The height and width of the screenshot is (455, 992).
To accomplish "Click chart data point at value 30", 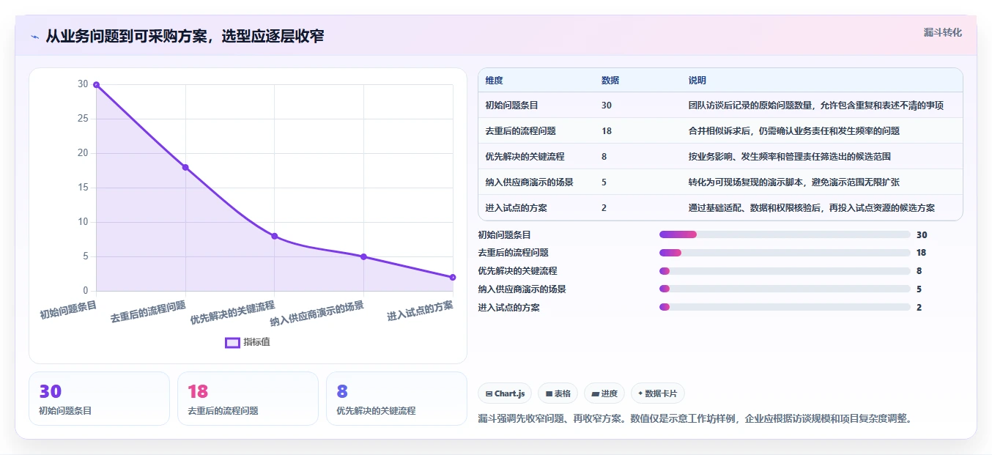I will pyautogui.click(x=96, y=85).
